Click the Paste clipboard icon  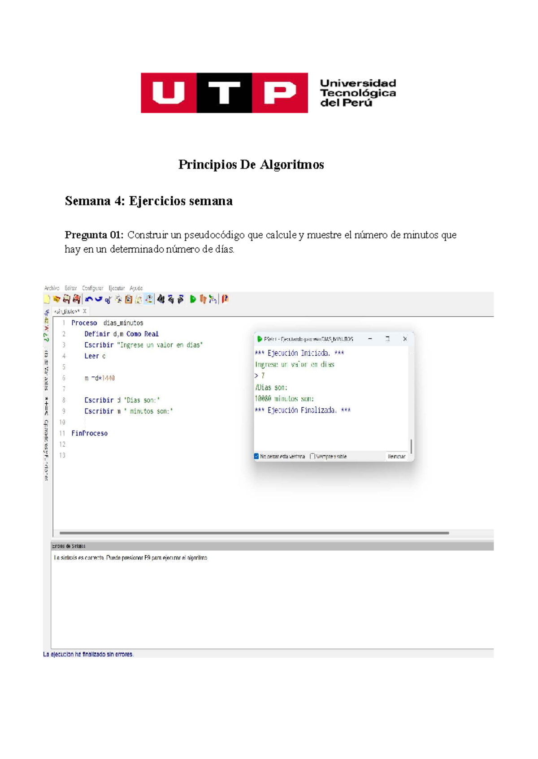point(129,299)
